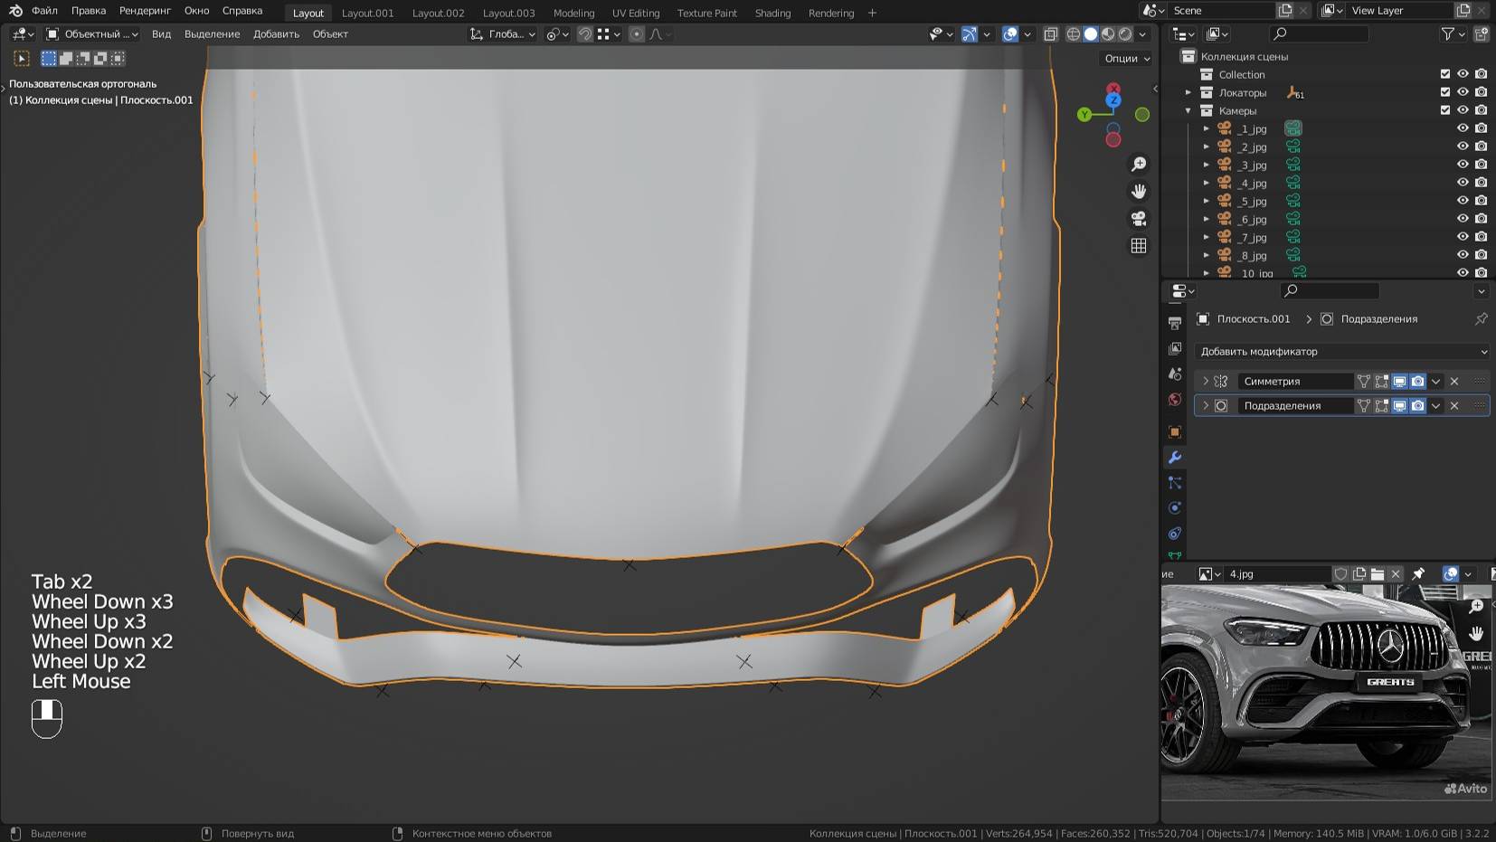The height and width of the screenshot is (842, 1496).
Task: Open the Опции dropdown
Action: coord(1126,59)
